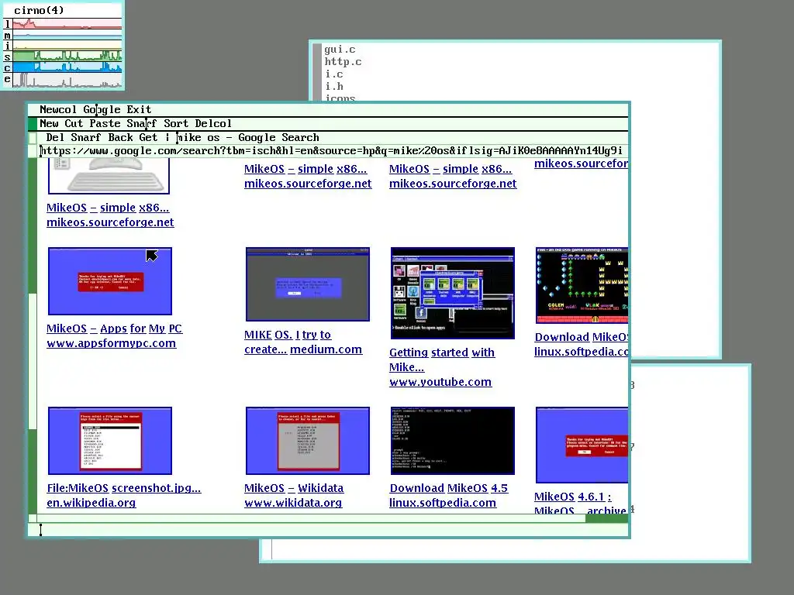Click the grey dialog thumbnail for Wikidata
This screenshot has width=794, height=595.
[307, 441]
